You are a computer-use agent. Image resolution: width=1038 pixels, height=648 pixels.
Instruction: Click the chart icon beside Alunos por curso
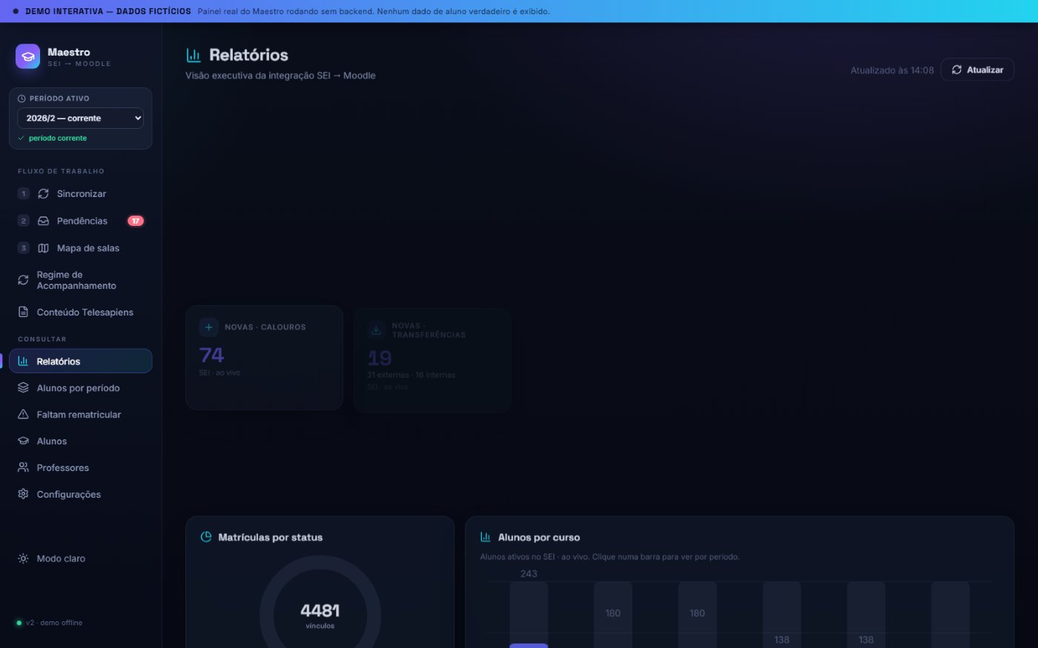coord(486,537)
